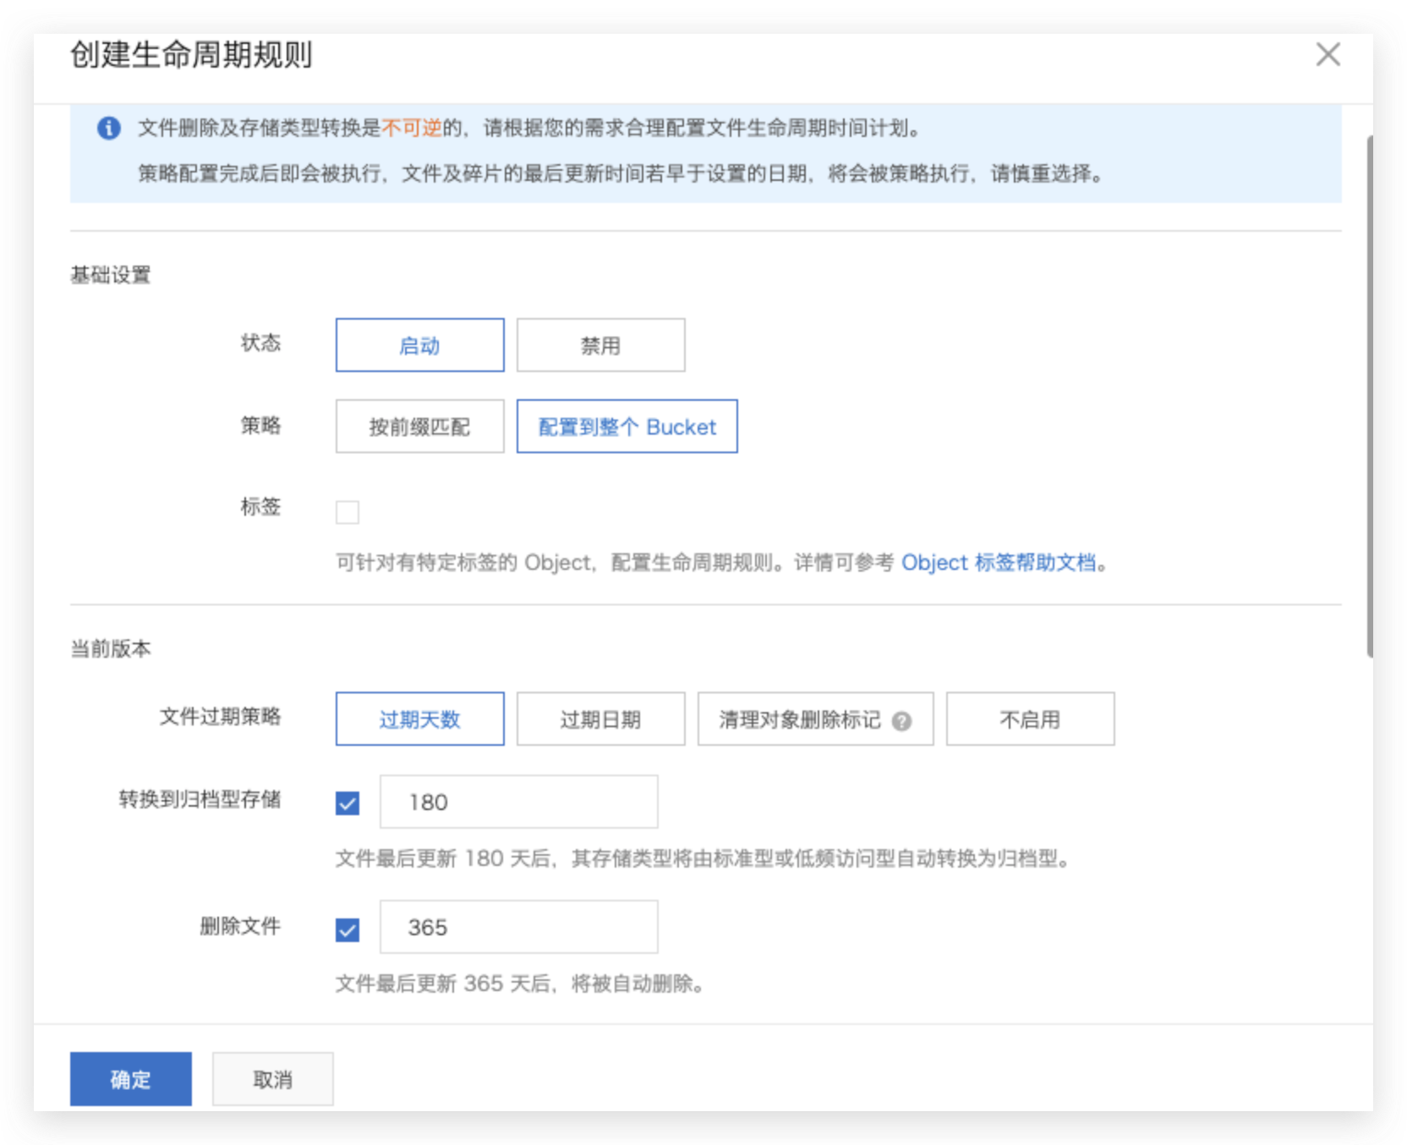Click the 文件最后更新 365 天后 hint text
The width and height of the screenshot is (1407, 1145).
click(520, 983)
